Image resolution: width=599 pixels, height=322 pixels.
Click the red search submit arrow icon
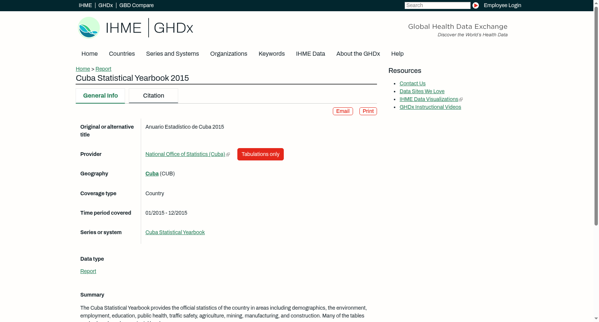[x=475, y=5]
